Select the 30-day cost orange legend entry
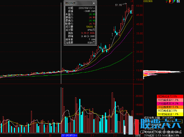 pos(170,107)
